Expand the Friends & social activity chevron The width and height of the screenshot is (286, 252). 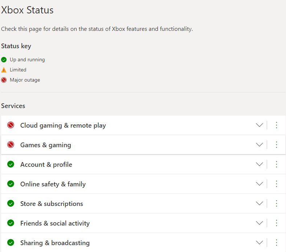click(x=260, y=223)
